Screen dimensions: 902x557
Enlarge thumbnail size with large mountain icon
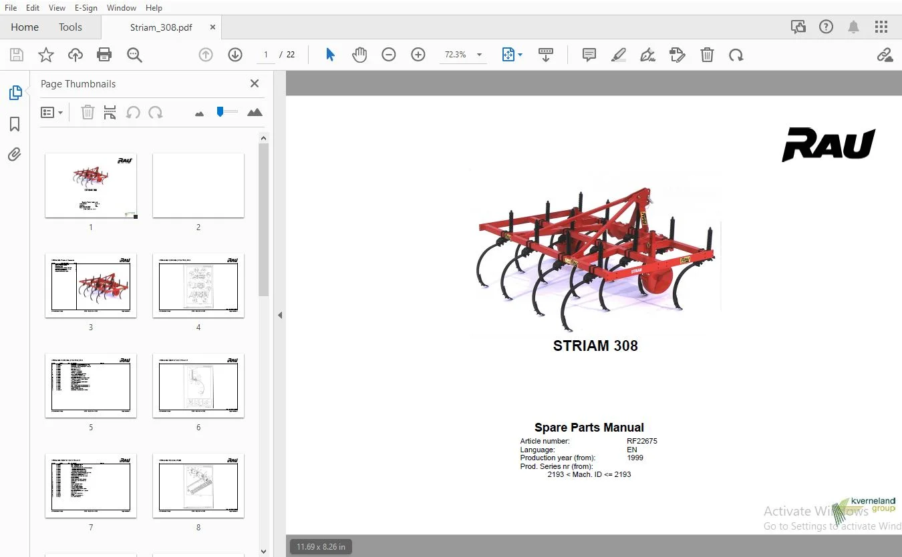point(255,113)
